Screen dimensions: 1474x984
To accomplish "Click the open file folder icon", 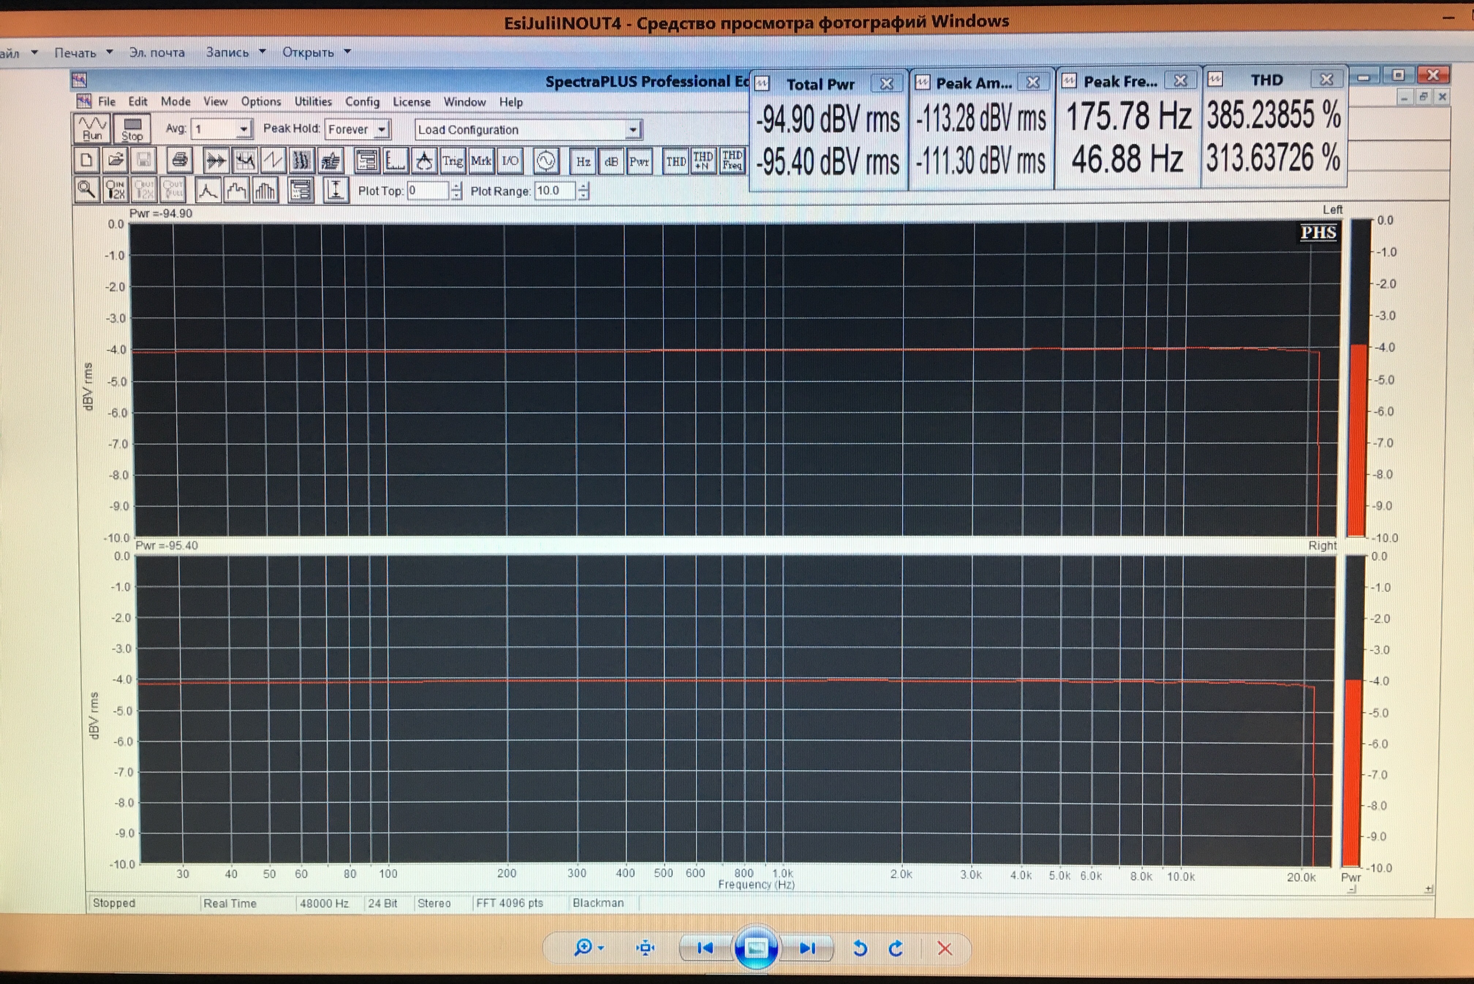I will point(116,160).
